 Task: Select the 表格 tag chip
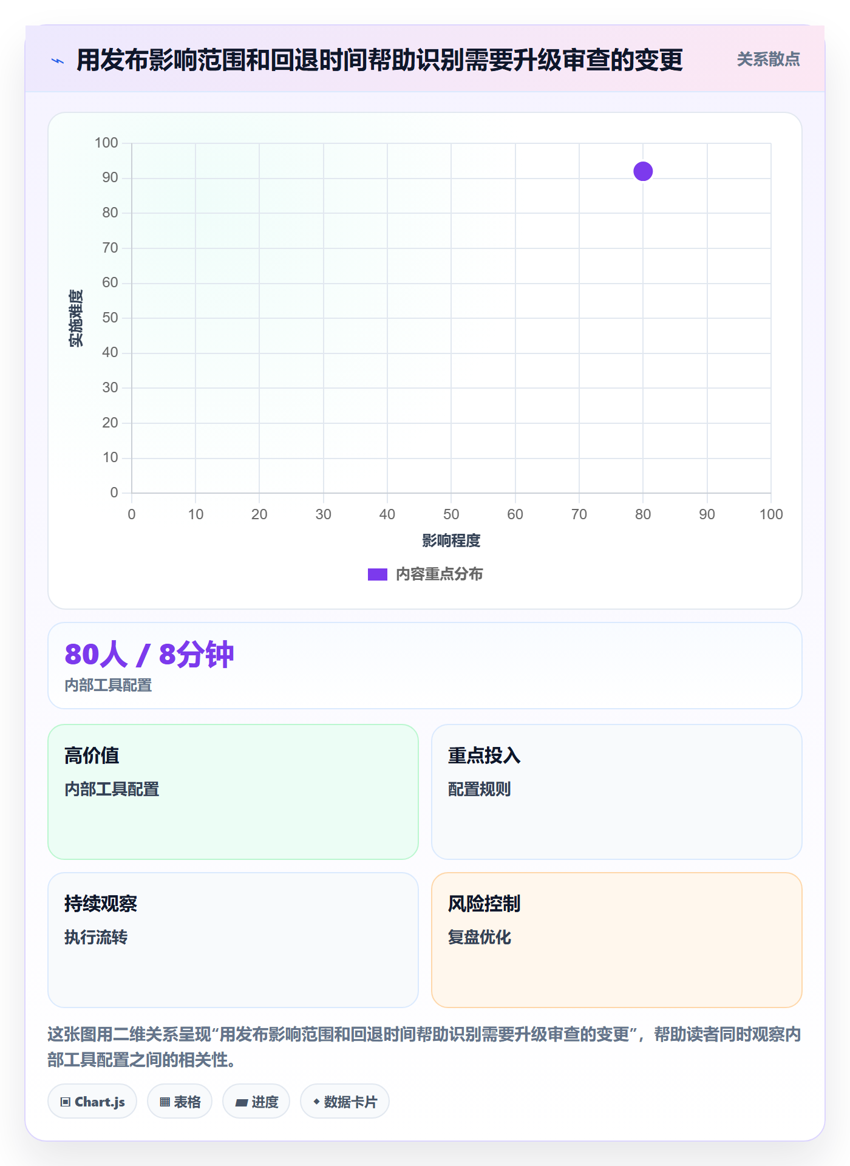click(180, 1102)
